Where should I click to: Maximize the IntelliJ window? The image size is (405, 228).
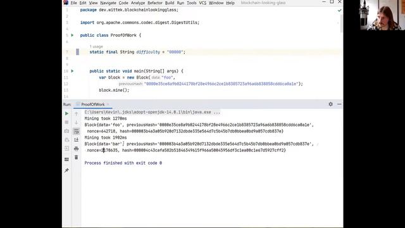(x=332, y=2)
